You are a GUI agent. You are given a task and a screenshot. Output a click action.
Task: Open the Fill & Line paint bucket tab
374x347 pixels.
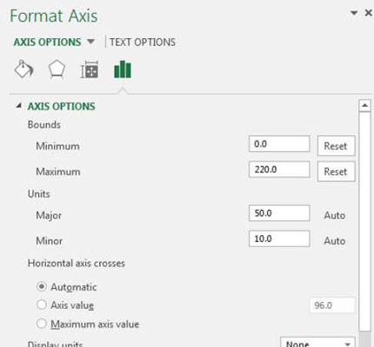(23, 69)
